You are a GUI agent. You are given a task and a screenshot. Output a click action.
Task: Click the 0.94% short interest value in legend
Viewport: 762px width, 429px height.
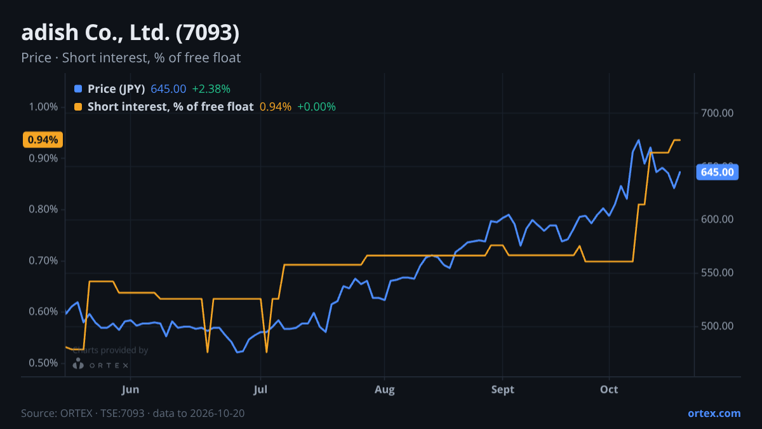[x=276, y=107]
